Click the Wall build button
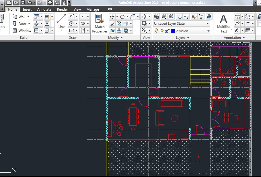Image resolution: width=261 pixels, height=177 pixels. 21,17
